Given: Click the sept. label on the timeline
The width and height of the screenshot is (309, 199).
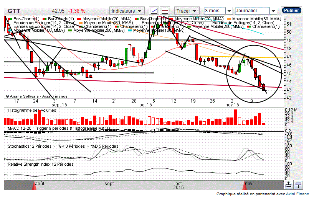Looking at the screenshot, I should point(109,184).
